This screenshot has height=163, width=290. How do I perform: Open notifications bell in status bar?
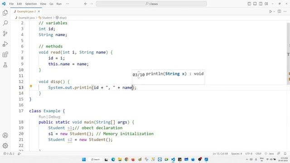285,153
